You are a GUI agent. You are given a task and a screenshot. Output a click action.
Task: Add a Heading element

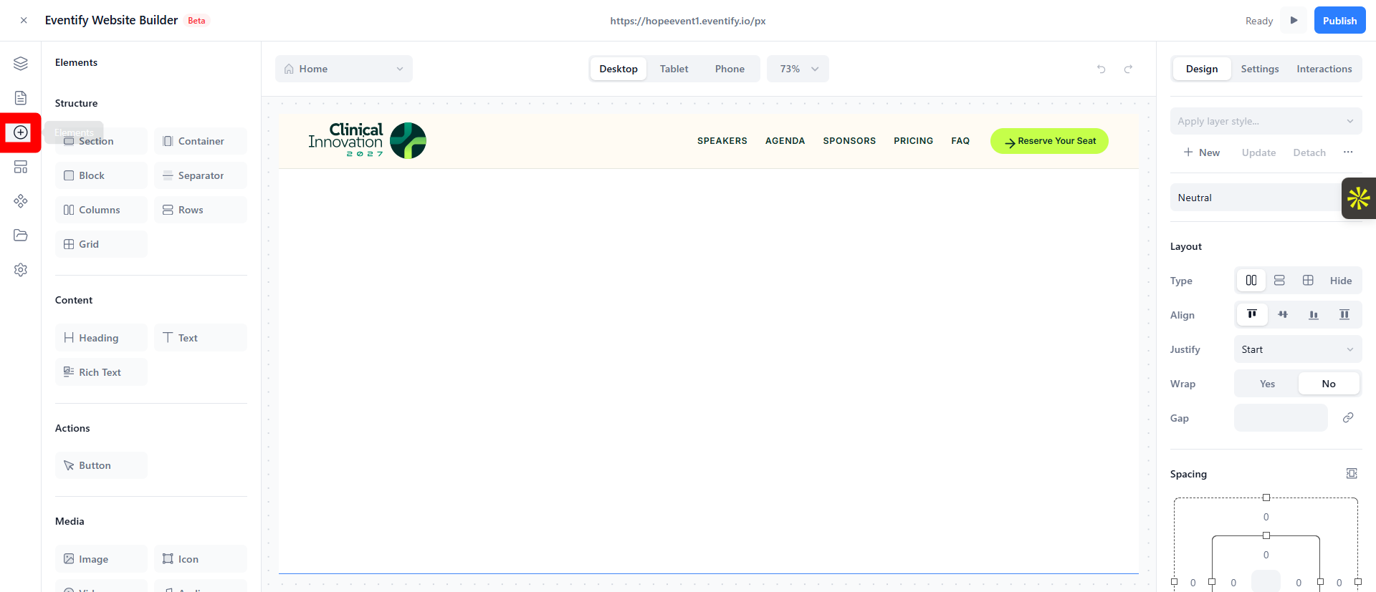click(x=101, y=338)
